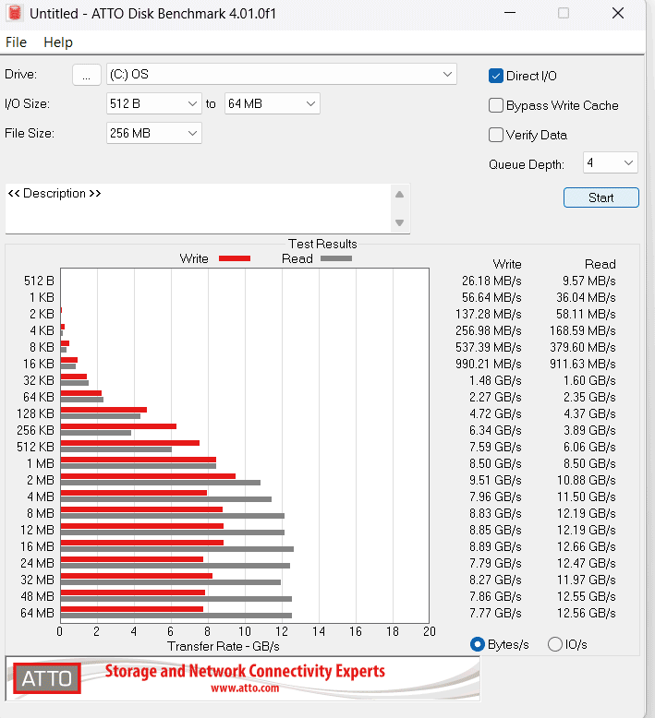
Task: Select the Bytes/s radio button
Action: point(478,644)
